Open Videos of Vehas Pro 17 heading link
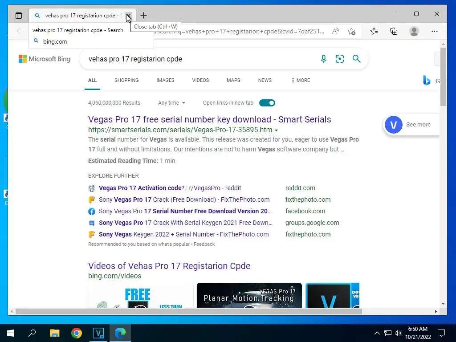456x342 pixels. [x=169, y=266]
